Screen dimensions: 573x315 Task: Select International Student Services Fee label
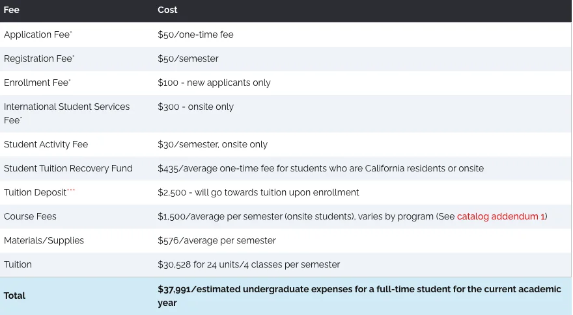66,107
